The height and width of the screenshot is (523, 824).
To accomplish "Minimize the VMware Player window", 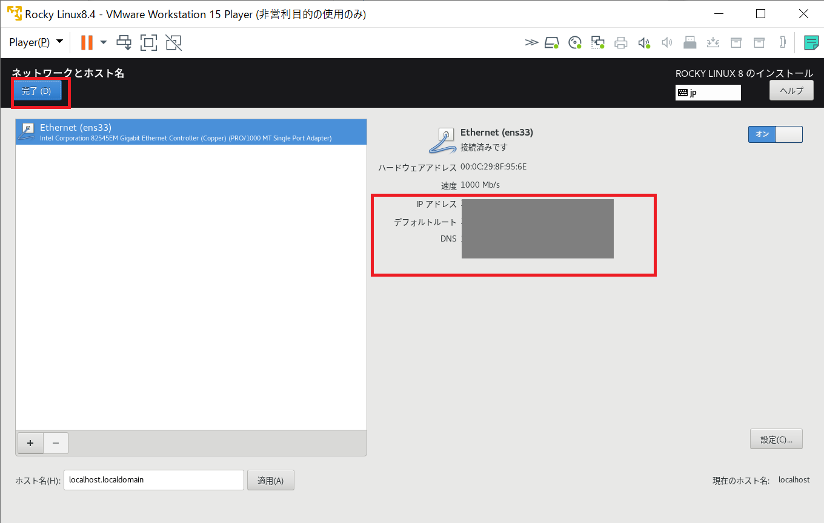I will click(719, 14).
